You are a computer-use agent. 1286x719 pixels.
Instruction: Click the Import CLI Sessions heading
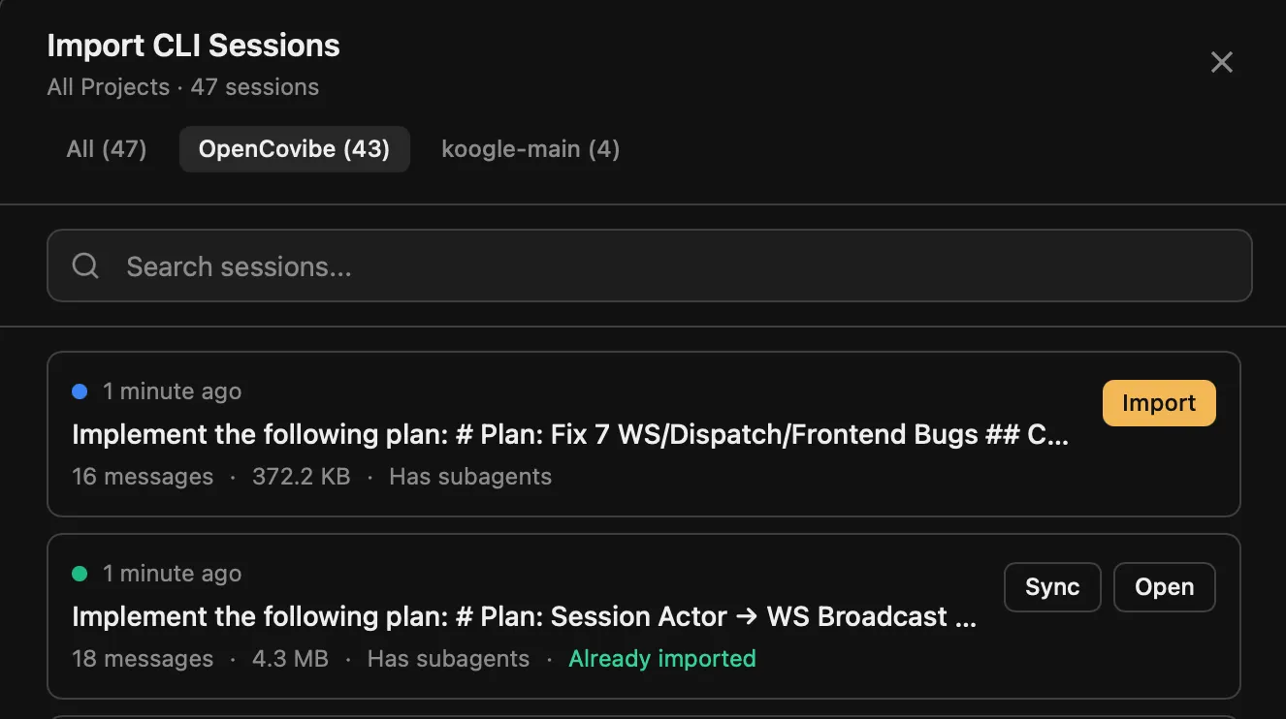coord(194,46)
